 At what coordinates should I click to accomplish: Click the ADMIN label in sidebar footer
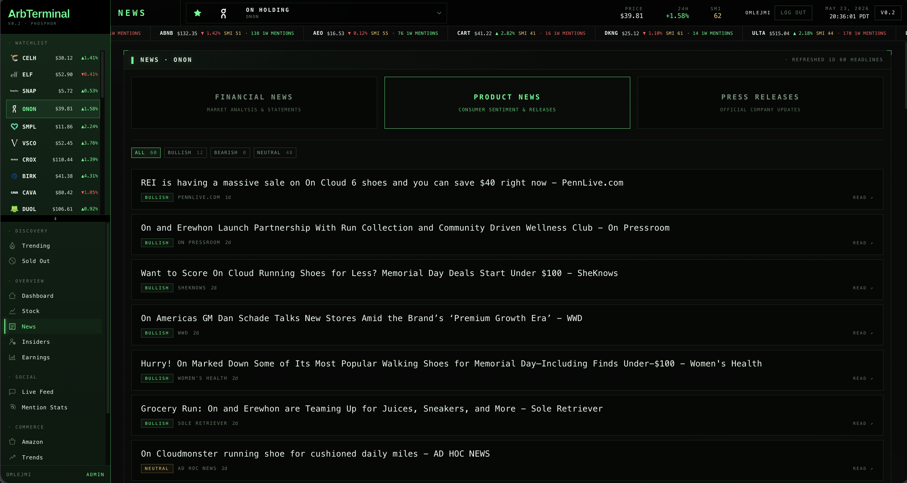(x=95, y=475)
